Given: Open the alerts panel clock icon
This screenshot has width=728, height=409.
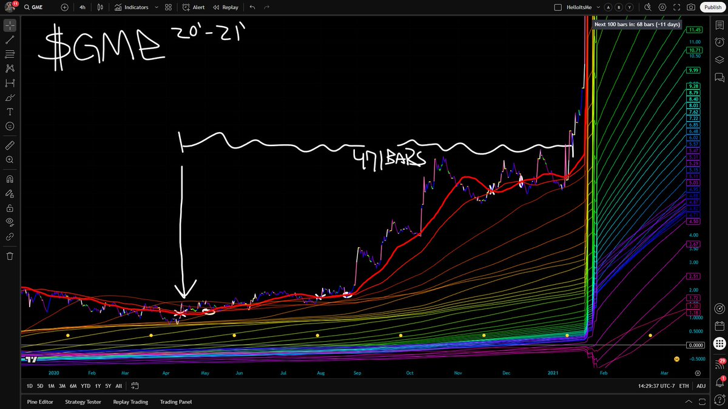Looking at the screenshot, I should tap(719, 42).
